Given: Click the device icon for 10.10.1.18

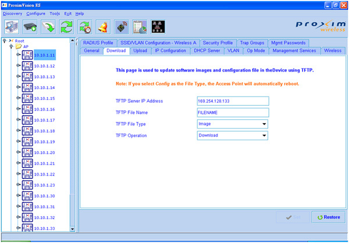Looking at the screenshot, I should [x=27, y=131].
